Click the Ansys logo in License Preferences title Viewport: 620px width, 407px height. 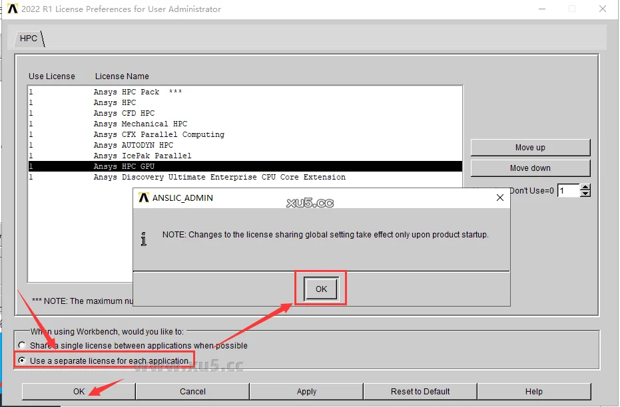[13, 9]
